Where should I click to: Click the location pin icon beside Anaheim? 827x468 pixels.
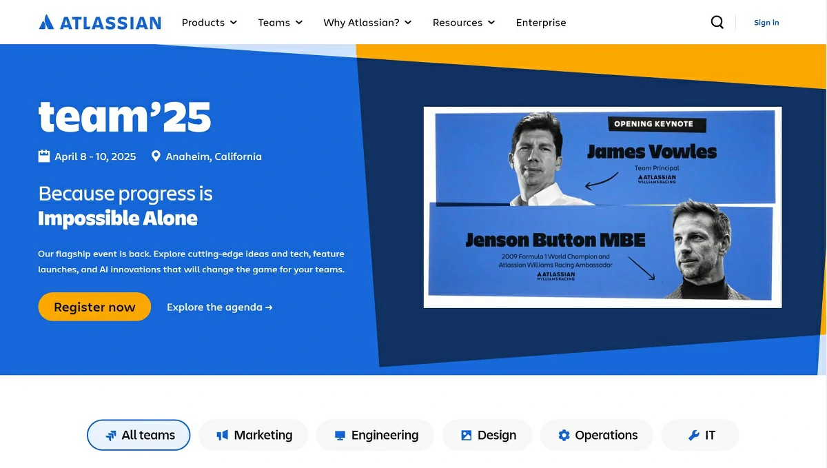156,156
